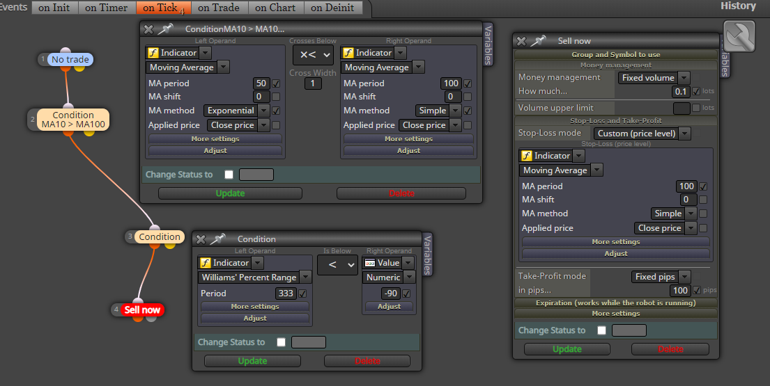Click Delete in ConditionMA10 panel
Image resolution: width=770 pixels, height=386 pixels.
pyautogui.click(x=401, y=193)
